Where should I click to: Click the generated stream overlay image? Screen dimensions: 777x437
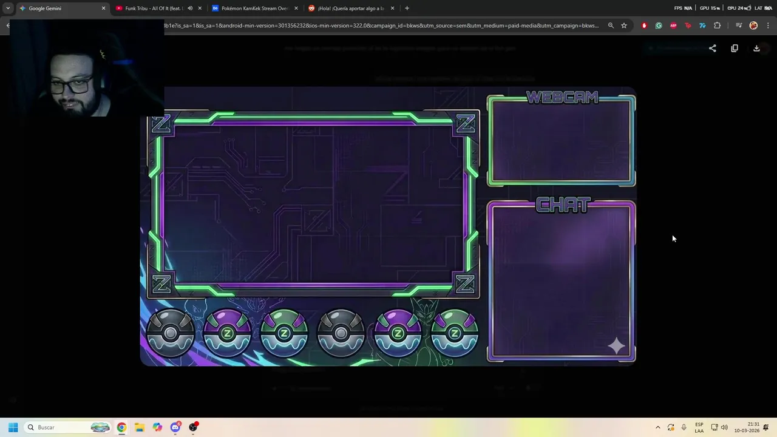[388, 226]
